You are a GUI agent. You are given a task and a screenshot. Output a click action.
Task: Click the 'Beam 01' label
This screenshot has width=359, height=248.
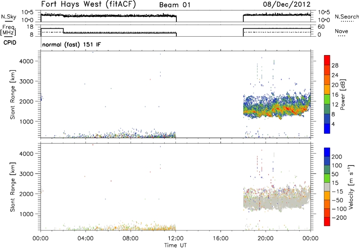point(175,5)
